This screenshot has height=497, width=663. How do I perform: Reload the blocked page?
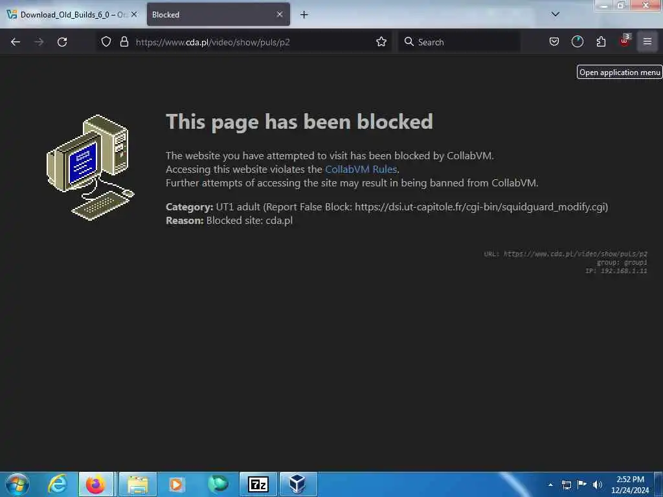coord(62,42)
